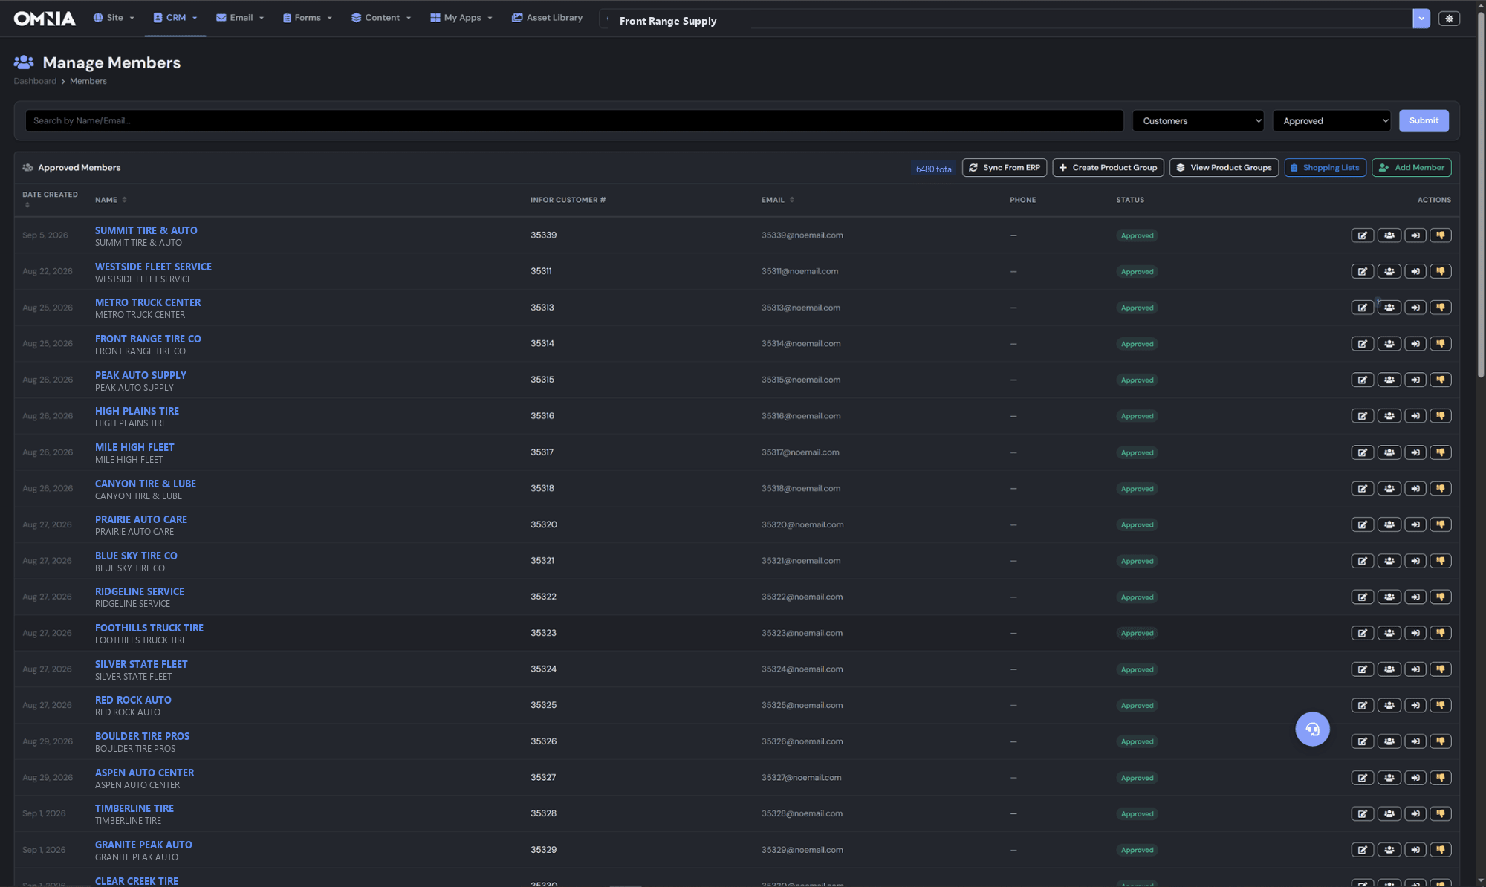Go to Dashboard breadcrumb link

[35, 82]
